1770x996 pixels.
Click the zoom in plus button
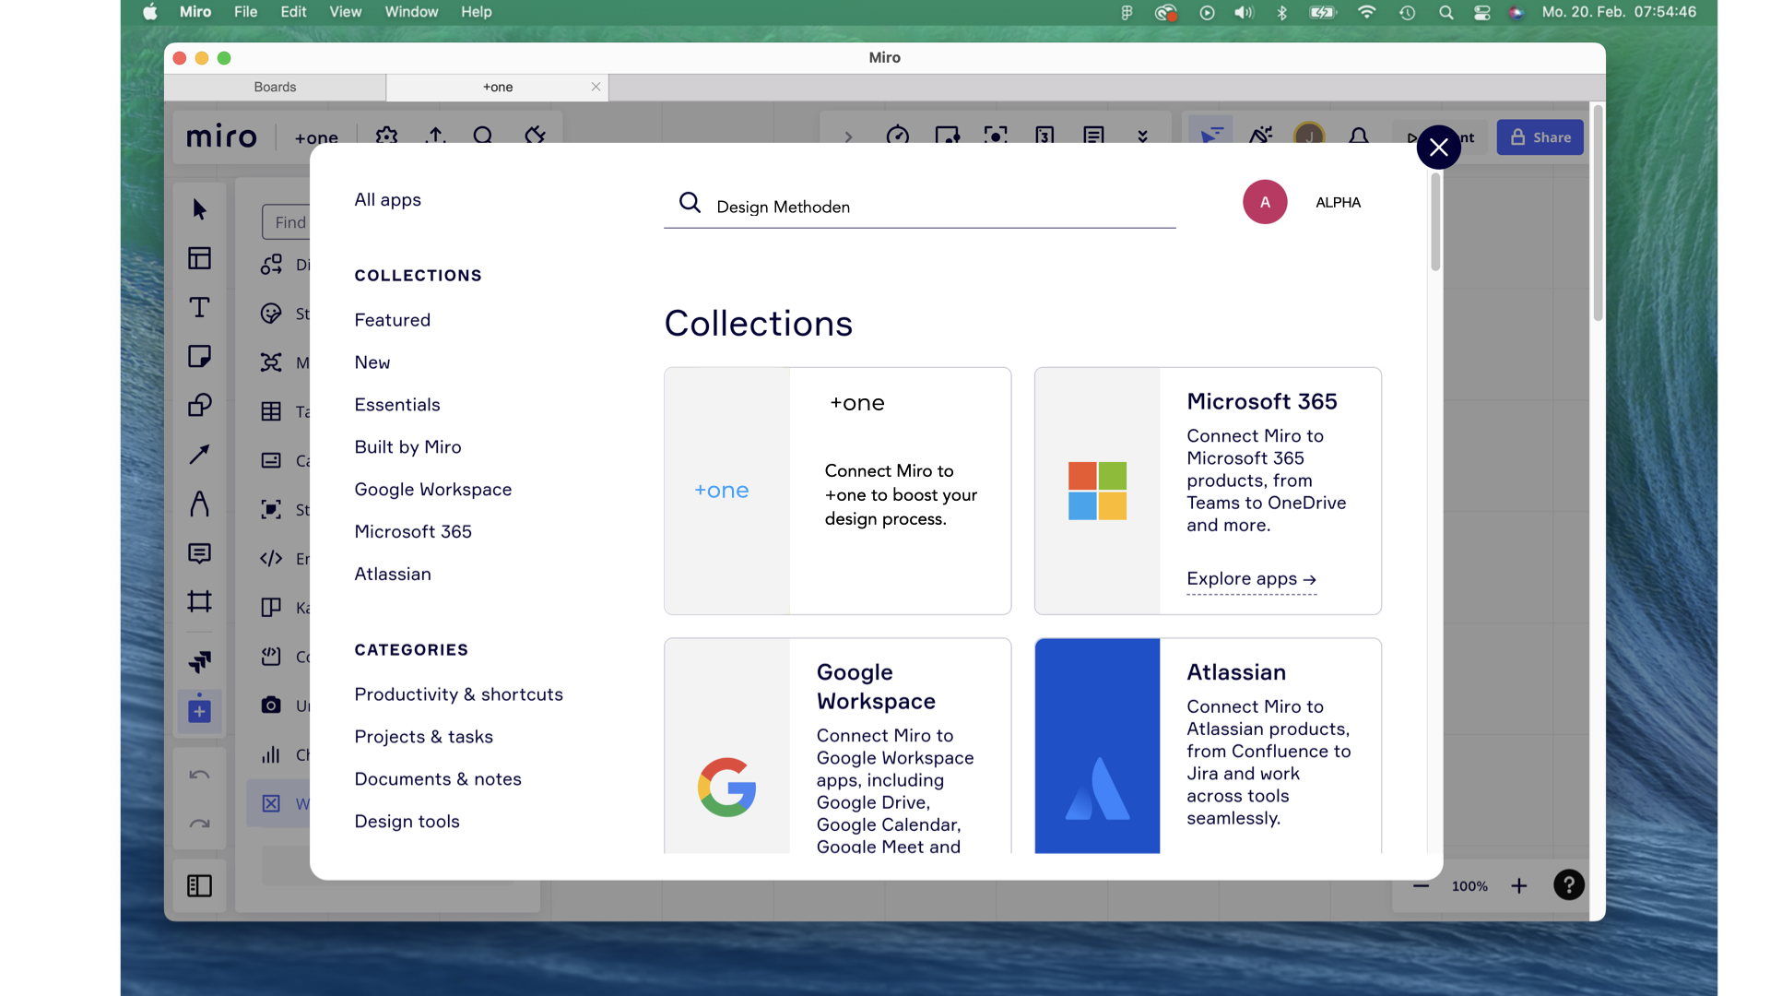[x=1518, y=885]
